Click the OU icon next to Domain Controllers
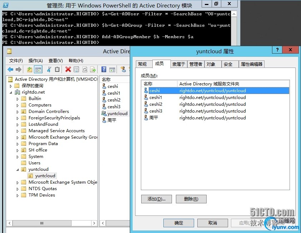Viewport: 301px width, 233px height. [x=24, y=111]
